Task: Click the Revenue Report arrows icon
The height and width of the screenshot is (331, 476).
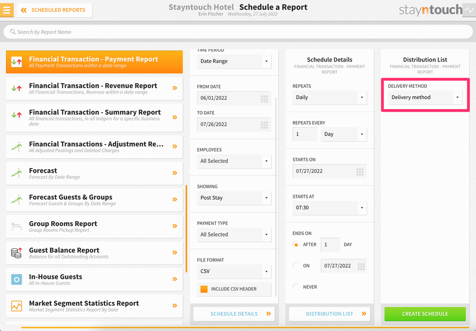Action: point(17,88)
